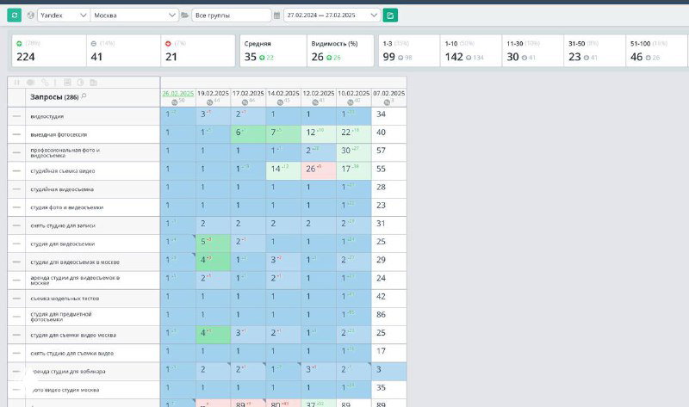The height and width of the screenshot is (407, 689).
Task: Click the folder icon before Все группы
Action: (x=185, y=15)
